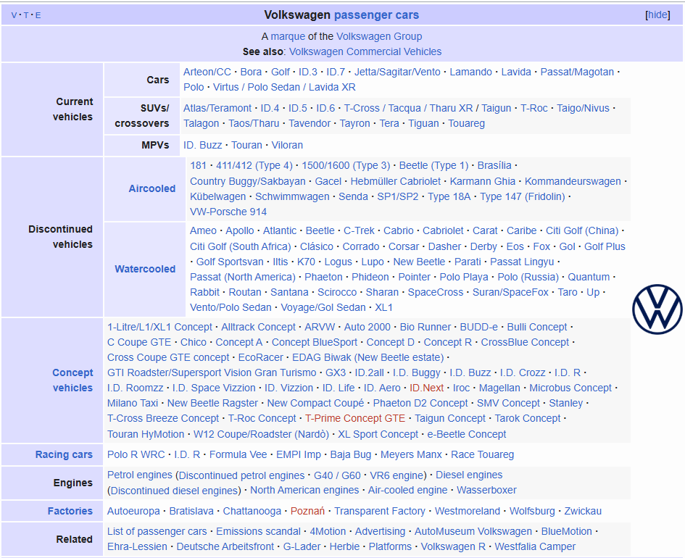The height and width of the screenshot is (558, 685).
Task: Open the E (edit) template link
Action: click(38, 15)
